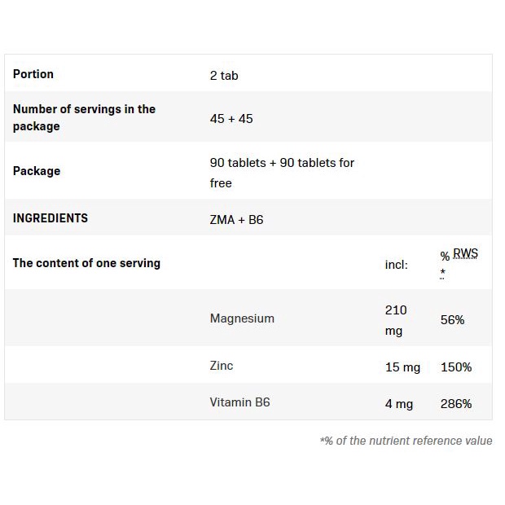505x505 pixels.
Task: Click the '% RWS' abbreviation header
Action: [x=459, y=255]
